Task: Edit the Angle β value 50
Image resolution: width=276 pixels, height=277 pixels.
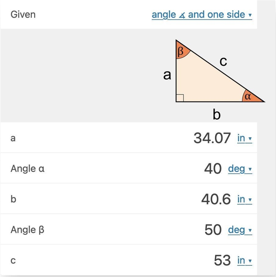Action: [213, 230]
